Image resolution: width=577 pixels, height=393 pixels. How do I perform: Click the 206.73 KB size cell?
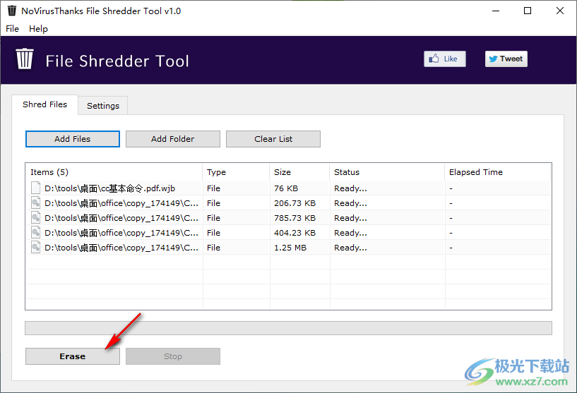click(x=295, y=203)
